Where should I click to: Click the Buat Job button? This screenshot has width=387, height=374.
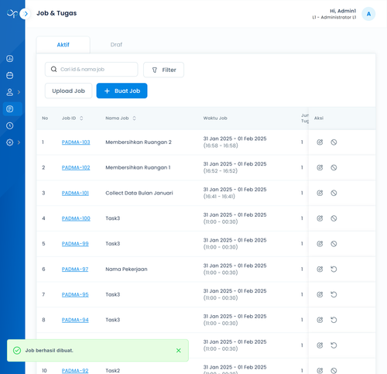coord(122,91)
